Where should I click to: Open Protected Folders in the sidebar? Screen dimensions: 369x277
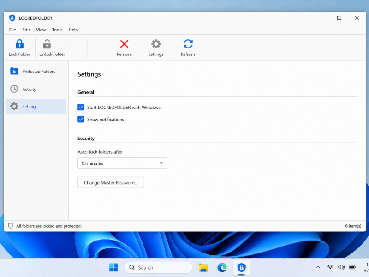(36, 72)
